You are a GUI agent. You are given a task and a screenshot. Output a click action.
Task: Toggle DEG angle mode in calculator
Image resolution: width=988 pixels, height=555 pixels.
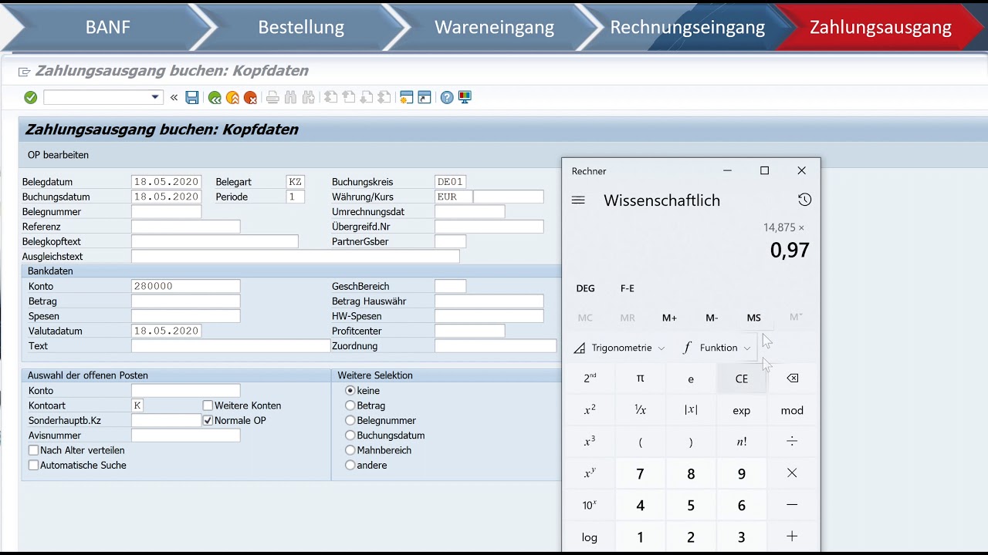pyautogui.click(x=586, y=288)
